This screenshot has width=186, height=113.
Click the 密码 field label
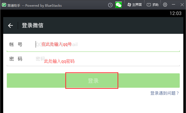[16, 59]
